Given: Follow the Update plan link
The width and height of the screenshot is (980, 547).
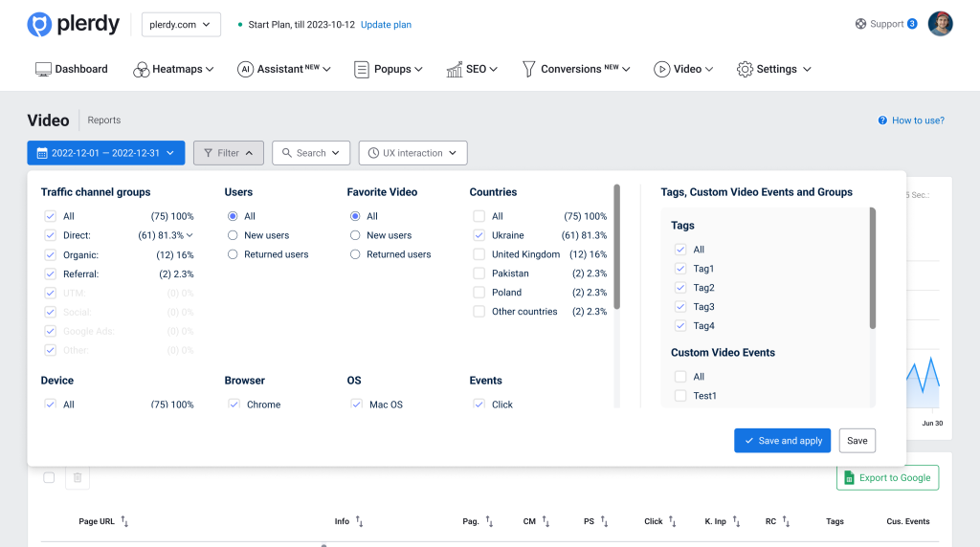Looking at the screenshot, I should click(x=386, y=24).
